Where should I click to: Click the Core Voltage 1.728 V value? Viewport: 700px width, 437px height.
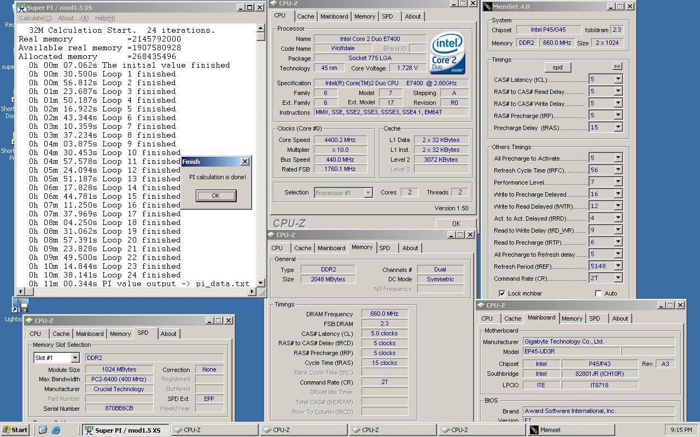click(409, 68)
